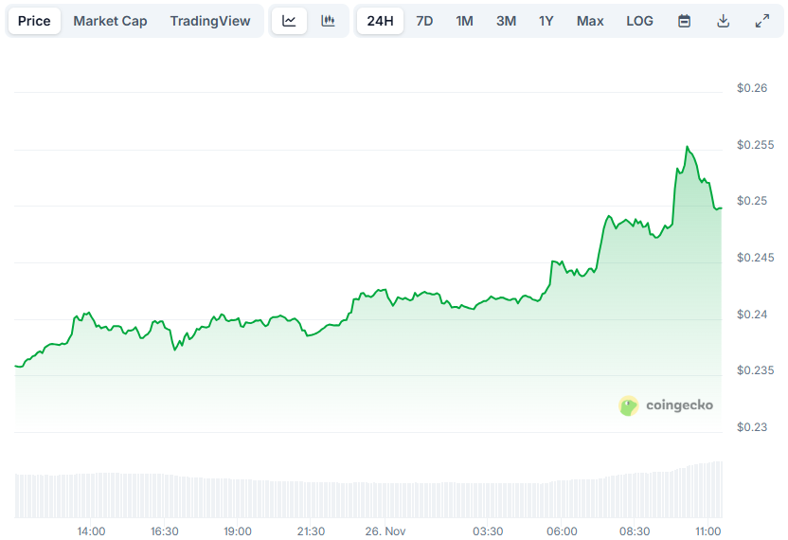Select the 24H time range
Image resolution: width=788 pixels, height=540 pixels.
click(x=380, y=21)
